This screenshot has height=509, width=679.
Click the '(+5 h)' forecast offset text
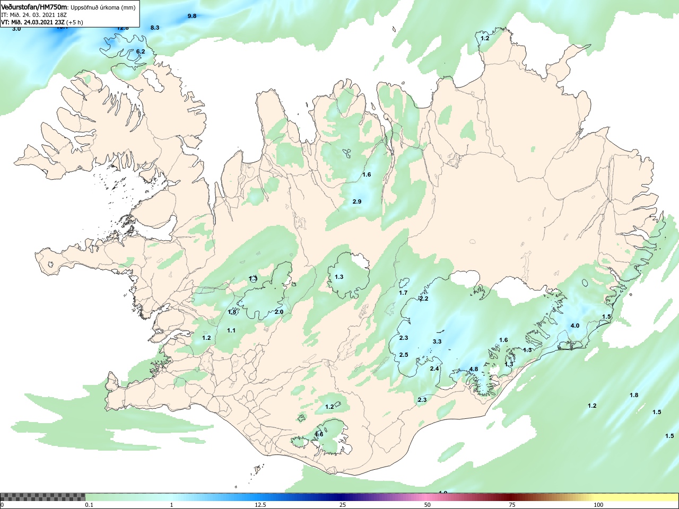[x=75, y=22]
